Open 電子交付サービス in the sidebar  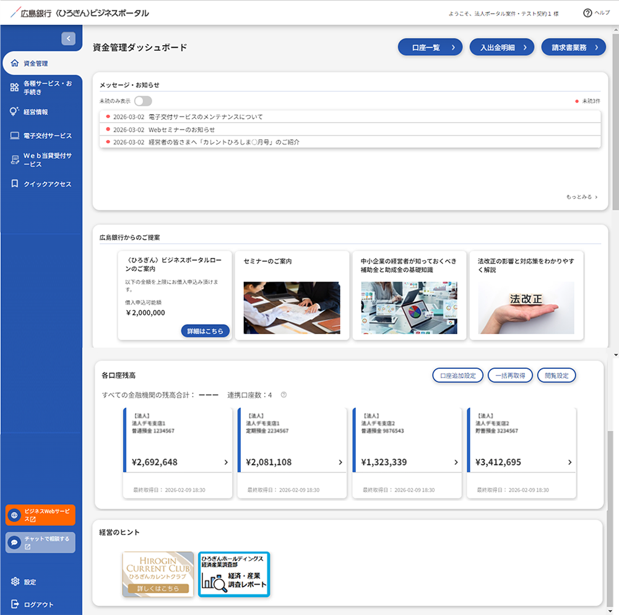pos(48,136)
